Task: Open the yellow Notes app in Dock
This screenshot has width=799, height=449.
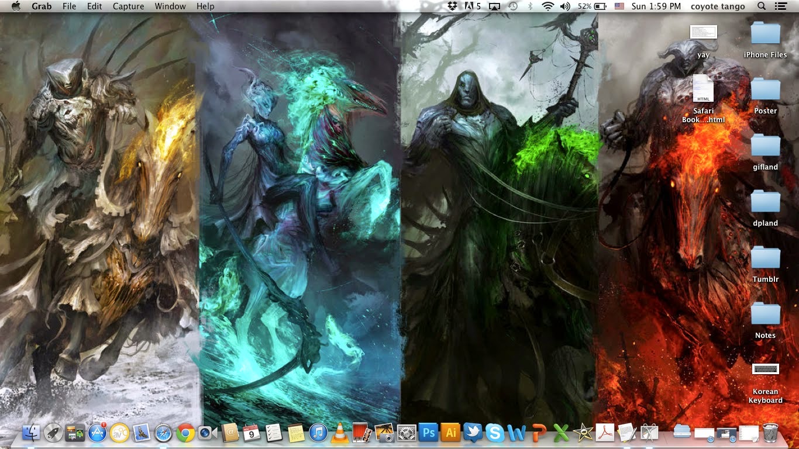Action: (x=296, y=433)
